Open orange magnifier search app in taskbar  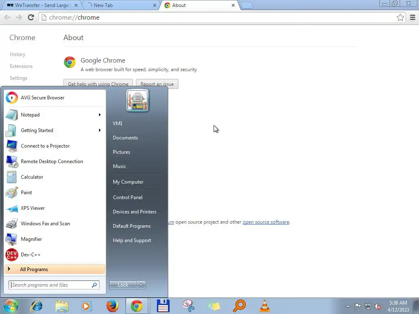point(239,306)
